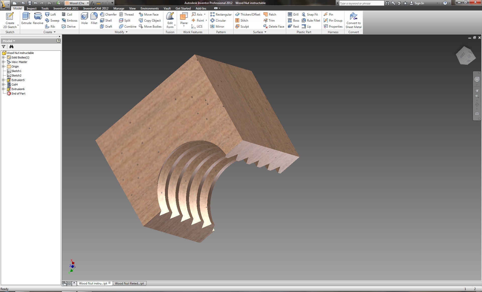Apply the Chamfer tool

(x=108, y=14)
